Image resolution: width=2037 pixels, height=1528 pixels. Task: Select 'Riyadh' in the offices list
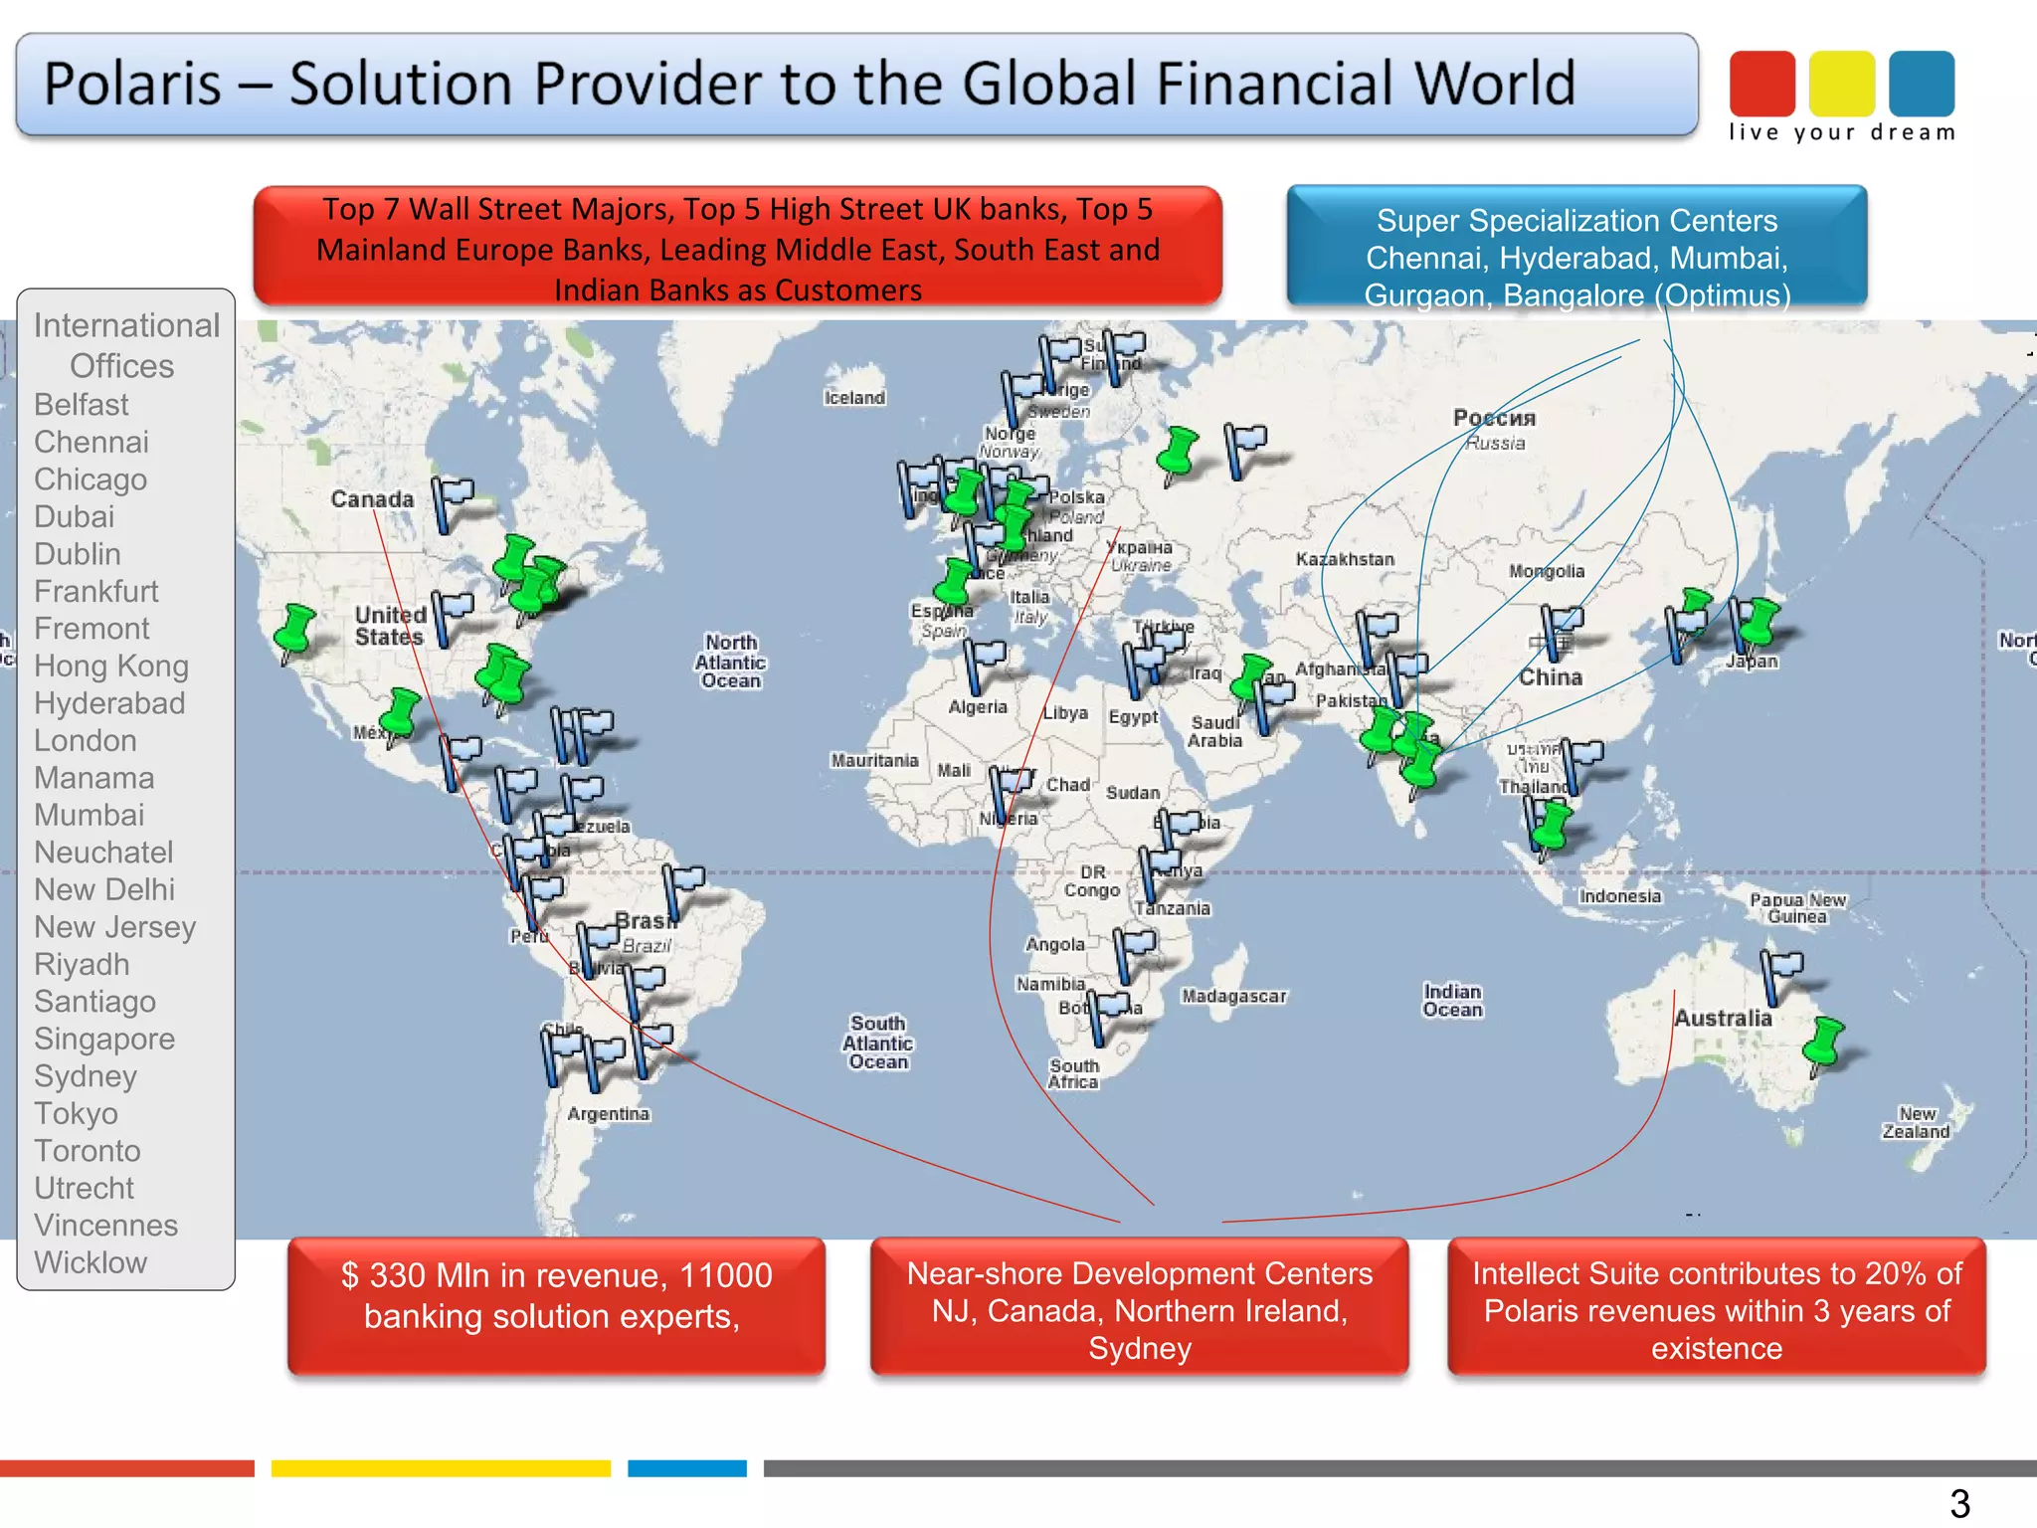[x=82, y=964]
